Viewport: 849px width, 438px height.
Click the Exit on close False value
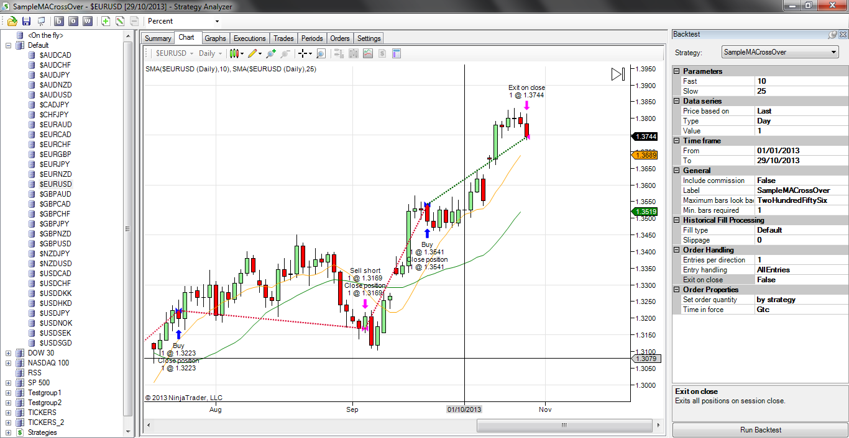801,280
